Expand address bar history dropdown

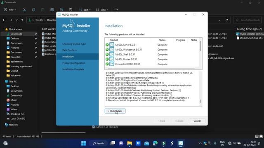220,20
